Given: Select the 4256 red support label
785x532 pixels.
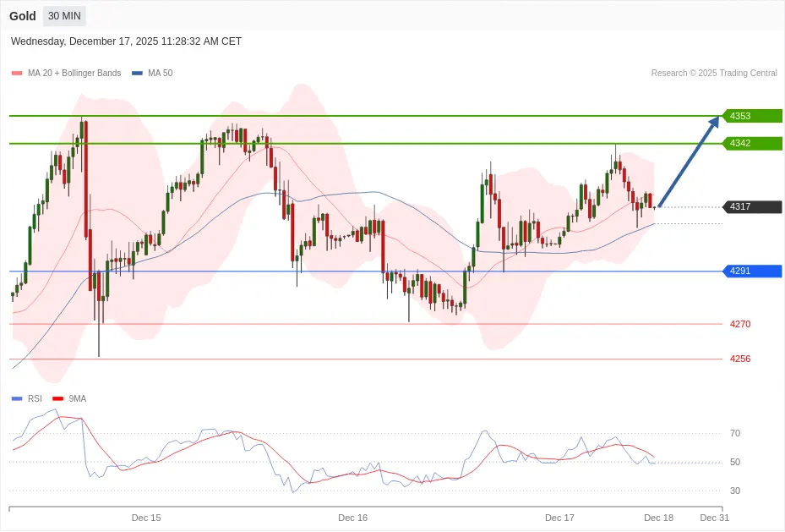Looking at the screenshot, I should (x=740, y=359).
